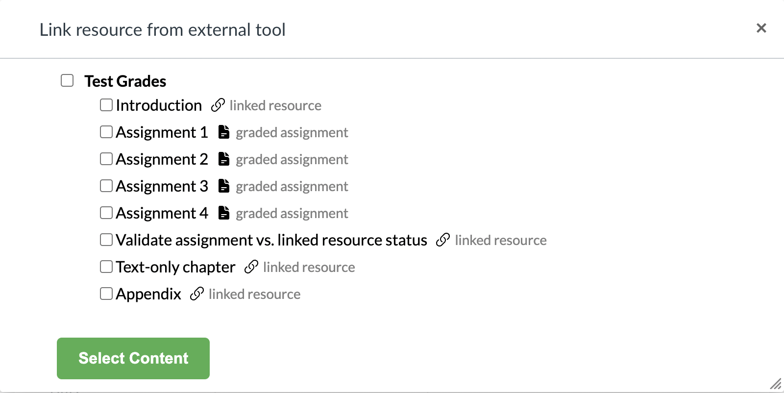Click 'linked resource' text beside Text-only chapter

coord(309,267)
